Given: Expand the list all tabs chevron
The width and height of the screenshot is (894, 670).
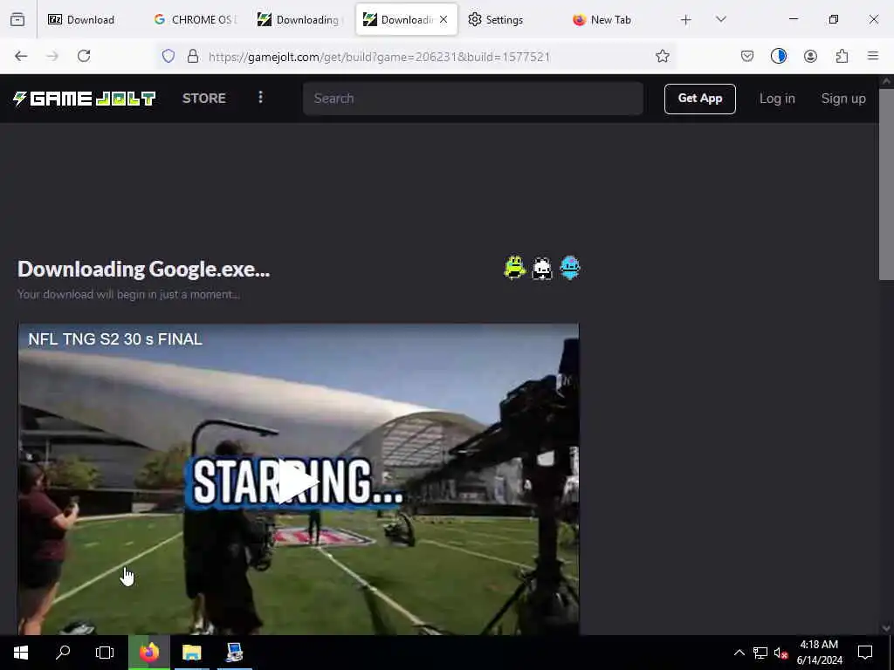Looking at the screenshot, I should tap(720, 19).
